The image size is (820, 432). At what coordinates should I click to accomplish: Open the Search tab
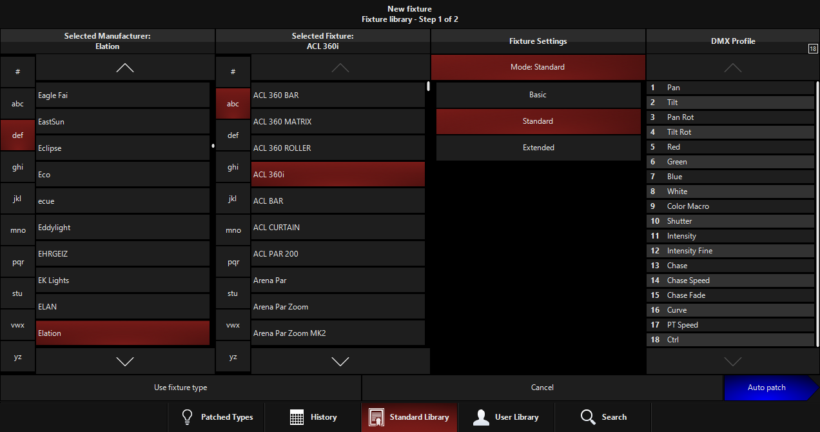coord(603,417)
